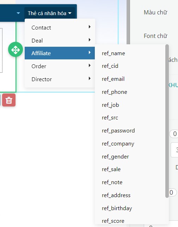
Task: Pick the ref_password entry
Action: pos(118,131)
